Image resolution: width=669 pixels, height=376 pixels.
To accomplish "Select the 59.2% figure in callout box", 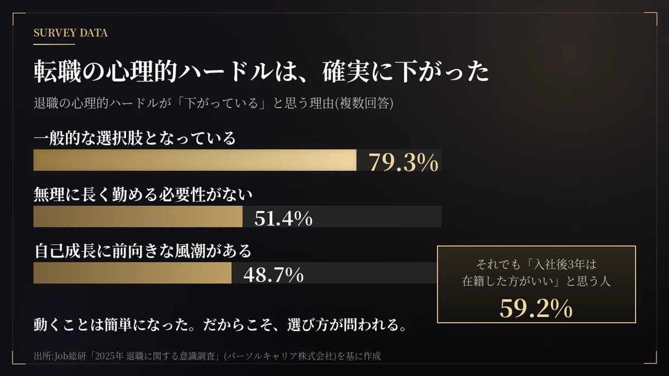I will (536, 308).
